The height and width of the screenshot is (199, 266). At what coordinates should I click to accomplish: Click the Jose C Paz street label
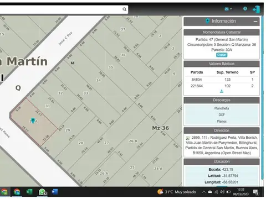pyautogui.click(x=65, y=39)
